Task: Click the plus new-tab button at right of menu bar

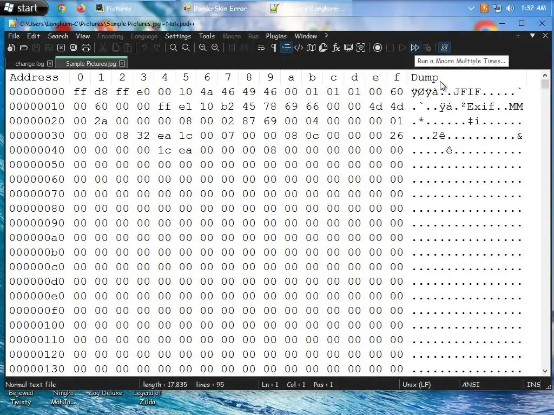Action: 518,36
